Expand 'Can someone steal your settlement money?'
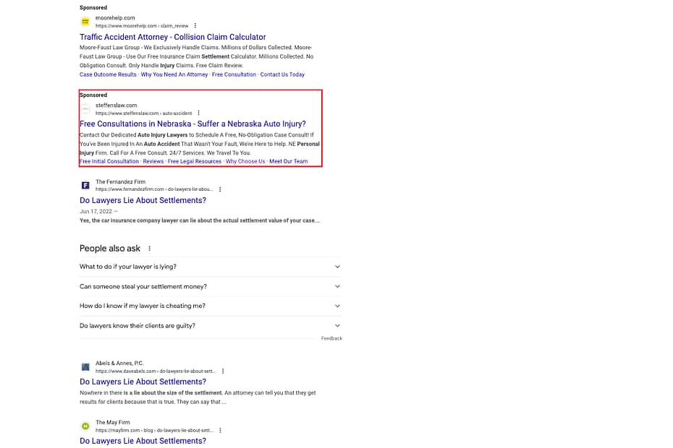 click(x=211, y=286)
